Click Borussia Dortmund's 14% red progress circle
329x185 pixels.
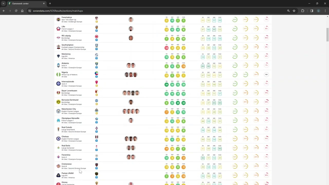click(x=266, y=102)
